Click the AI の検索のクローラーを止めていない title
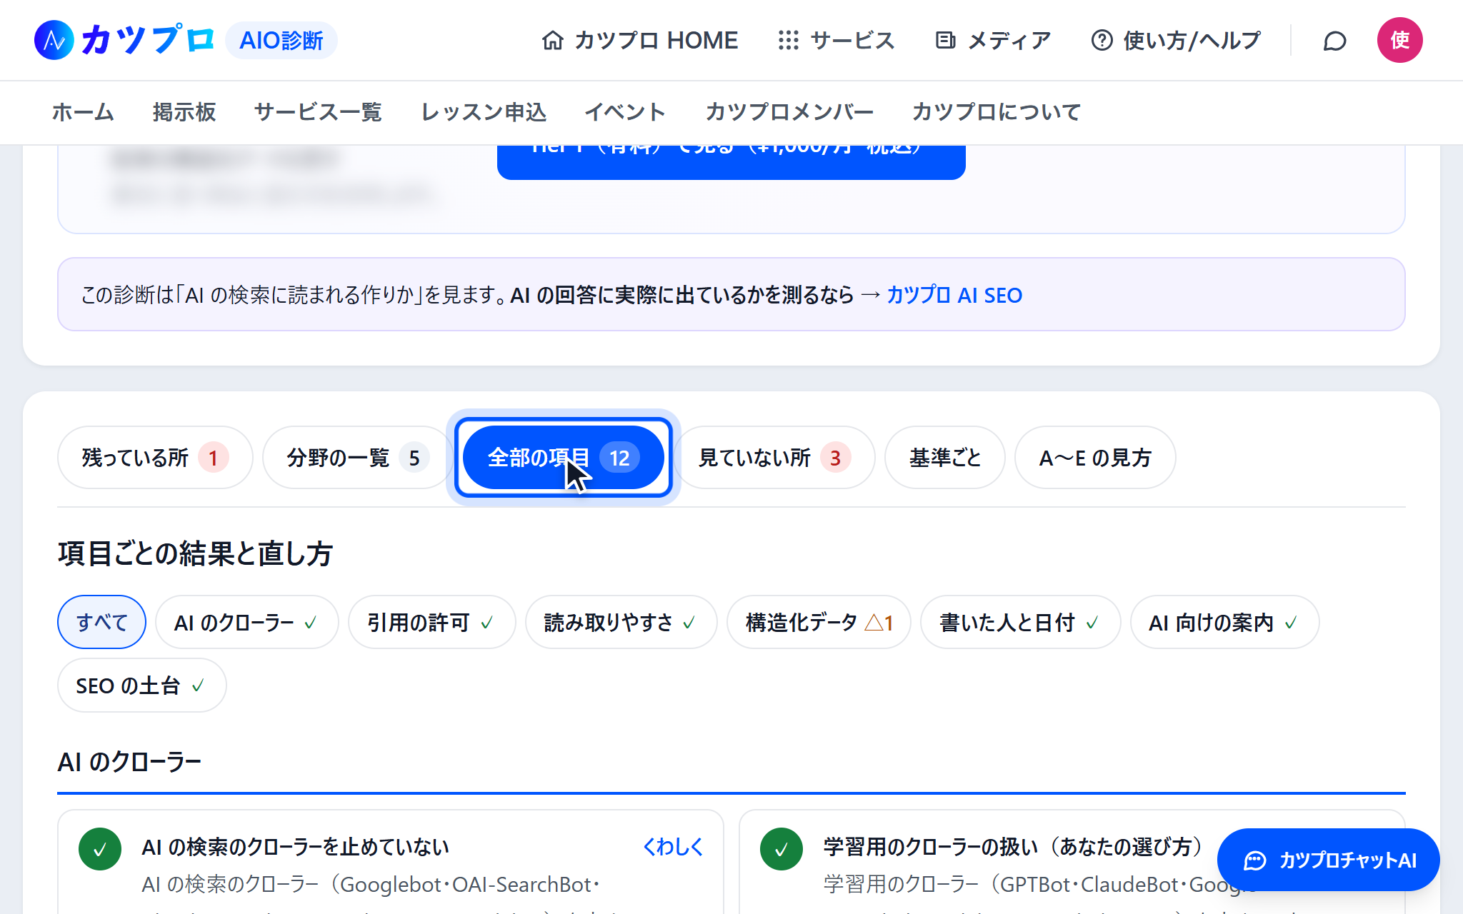Viewport: 1463px width, 914px height. click(295, 847)
